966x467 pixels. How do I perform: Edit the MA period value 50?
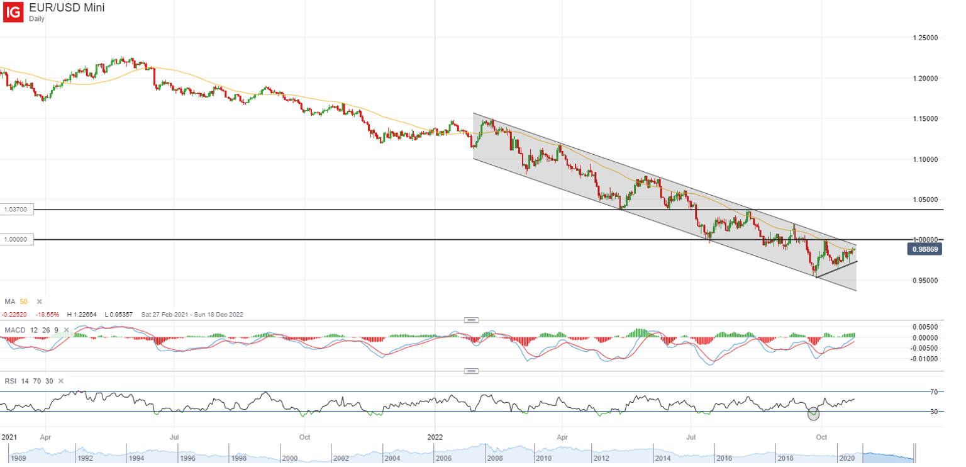click(24, 302)
